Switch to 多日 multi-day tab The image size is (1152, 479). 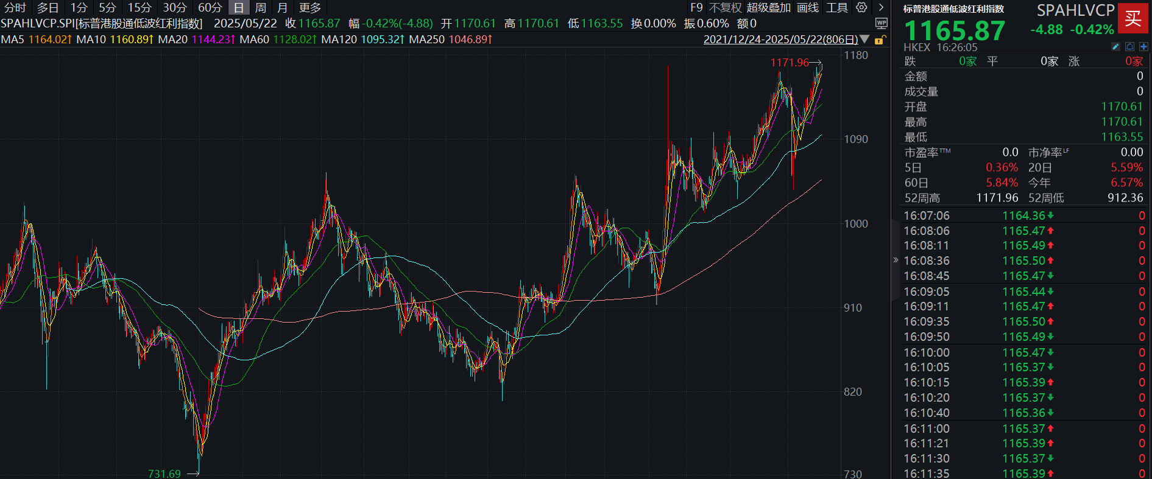tap(48, 7)
